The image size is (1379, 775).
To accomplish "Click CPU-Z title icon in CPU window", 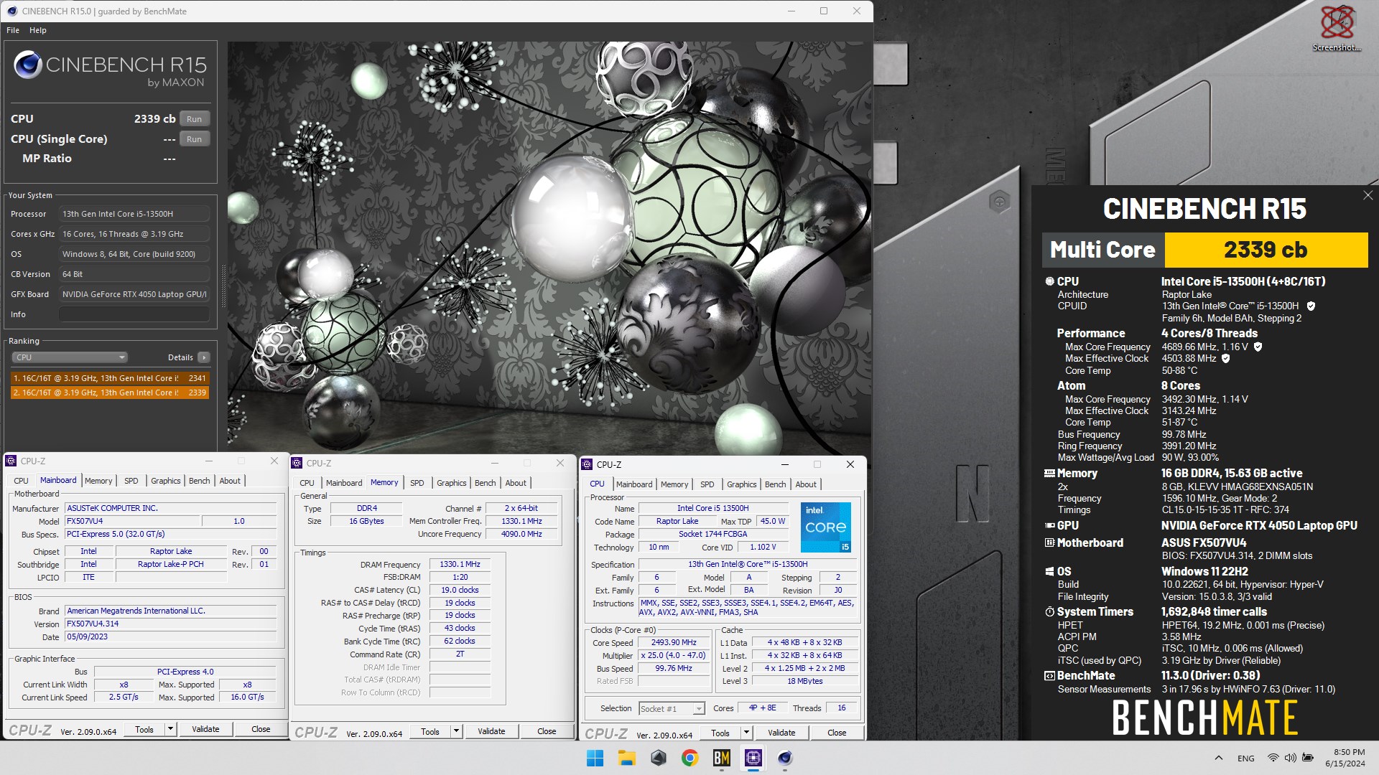I will pyautogui.click(x=587, y=464).
